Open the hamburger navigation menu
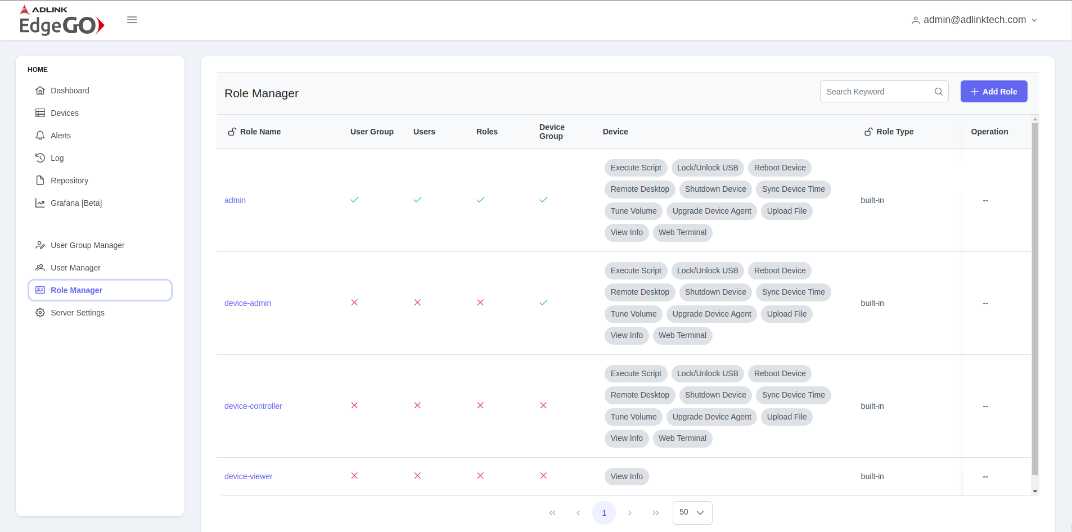 click(132, 19)
